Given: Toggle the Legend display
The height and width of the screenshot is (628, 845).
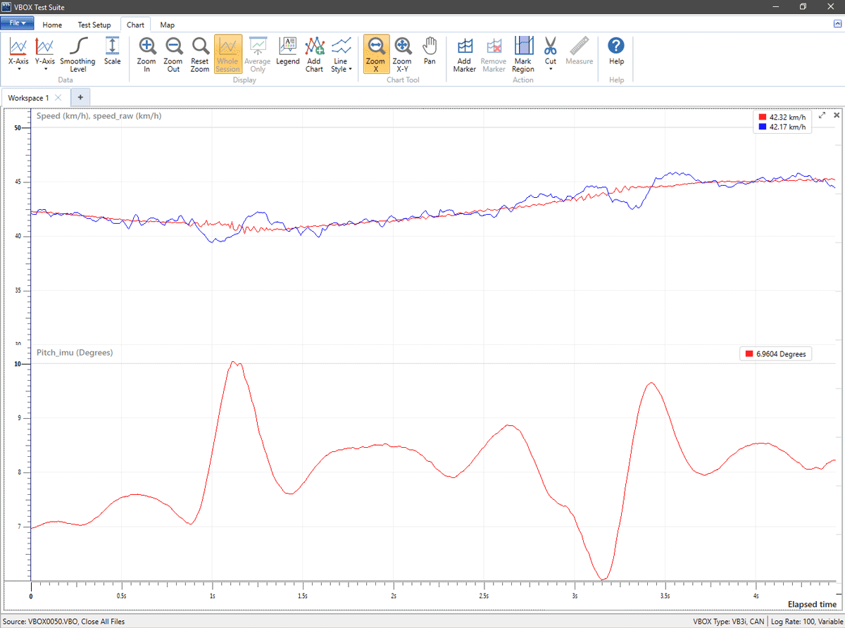Looking at the screenshot, I should [x=287, y=48].
